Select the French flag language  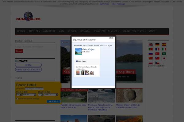click(157, 49)
